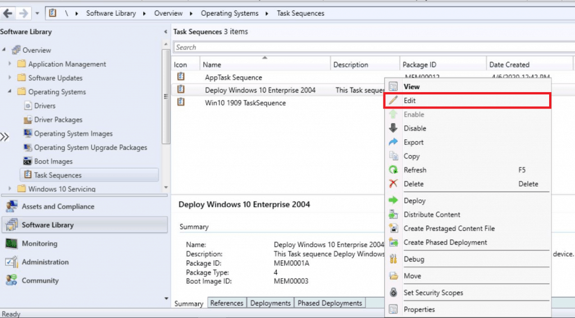Image resolution: width=575 pixels, height=318 pixels.
Task: Click the AppTask Sequence row icon
Action: [181, 77]
